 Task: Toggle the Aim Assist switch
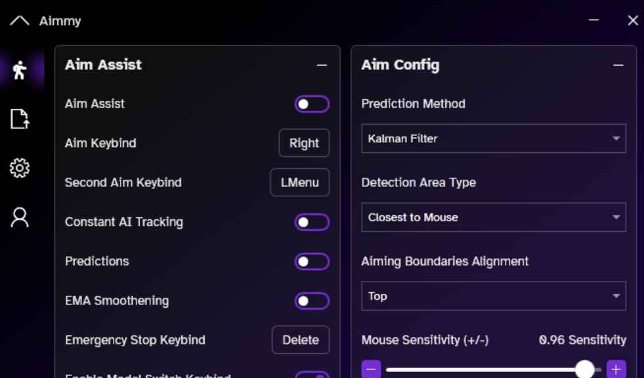pyautogui.click(x=311, y=104)
